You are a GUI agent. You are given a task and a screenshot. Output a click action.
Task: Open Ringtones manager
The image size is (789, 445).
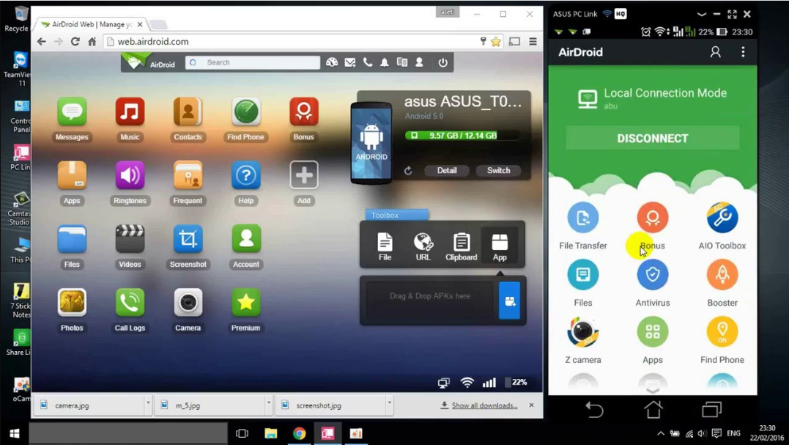(x=130, y=175)
